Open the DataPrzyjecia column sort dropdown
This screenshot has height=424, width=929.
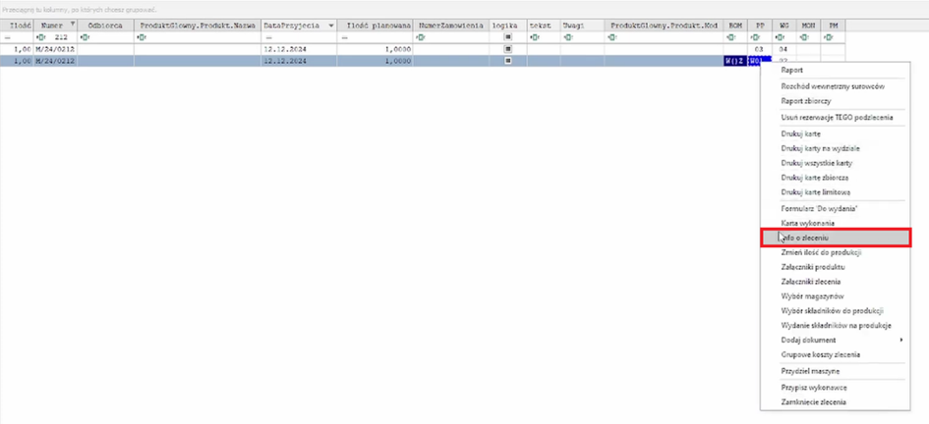point(330,25)
